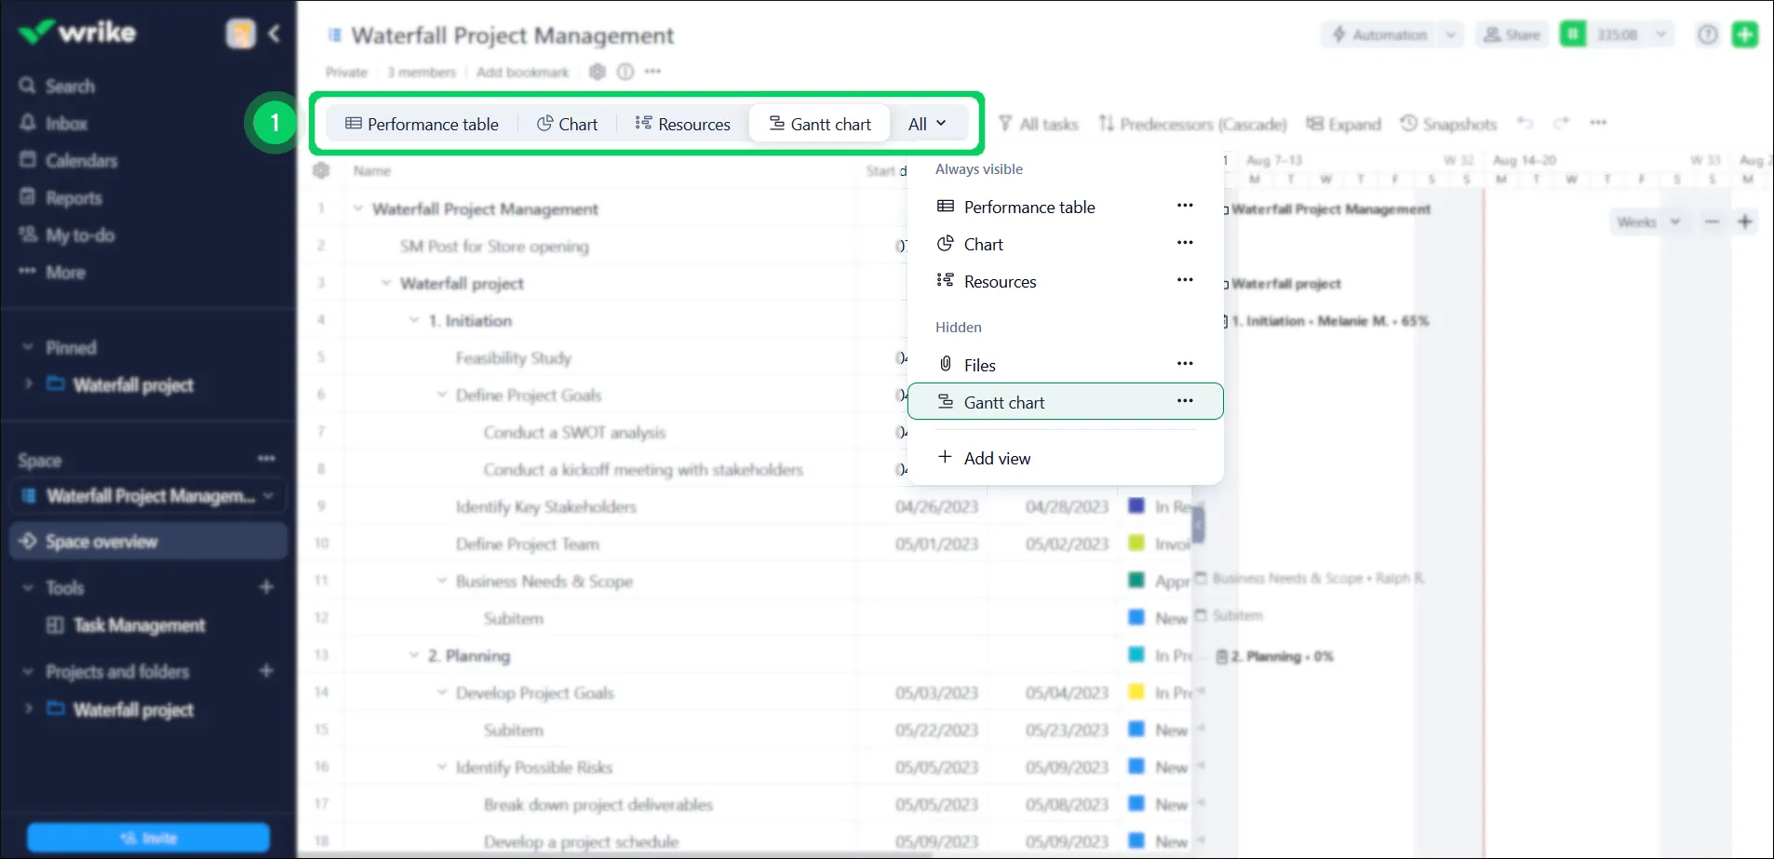
Task: Open Calendars in the sidebar
Action: [x=80, y=160]
